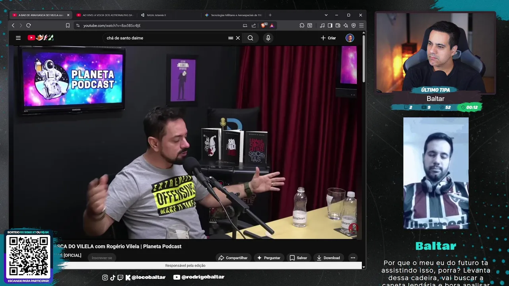509x286 pixels.
Task: Open the Leo AI sparkle icon
Action: (346, 25)
